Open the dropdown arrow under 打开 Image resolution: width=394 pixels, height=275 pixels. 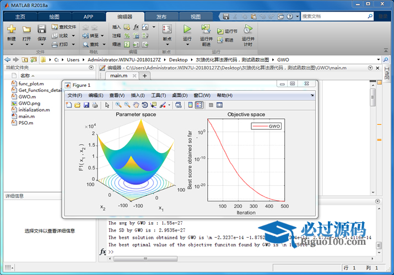pos(26,45)
